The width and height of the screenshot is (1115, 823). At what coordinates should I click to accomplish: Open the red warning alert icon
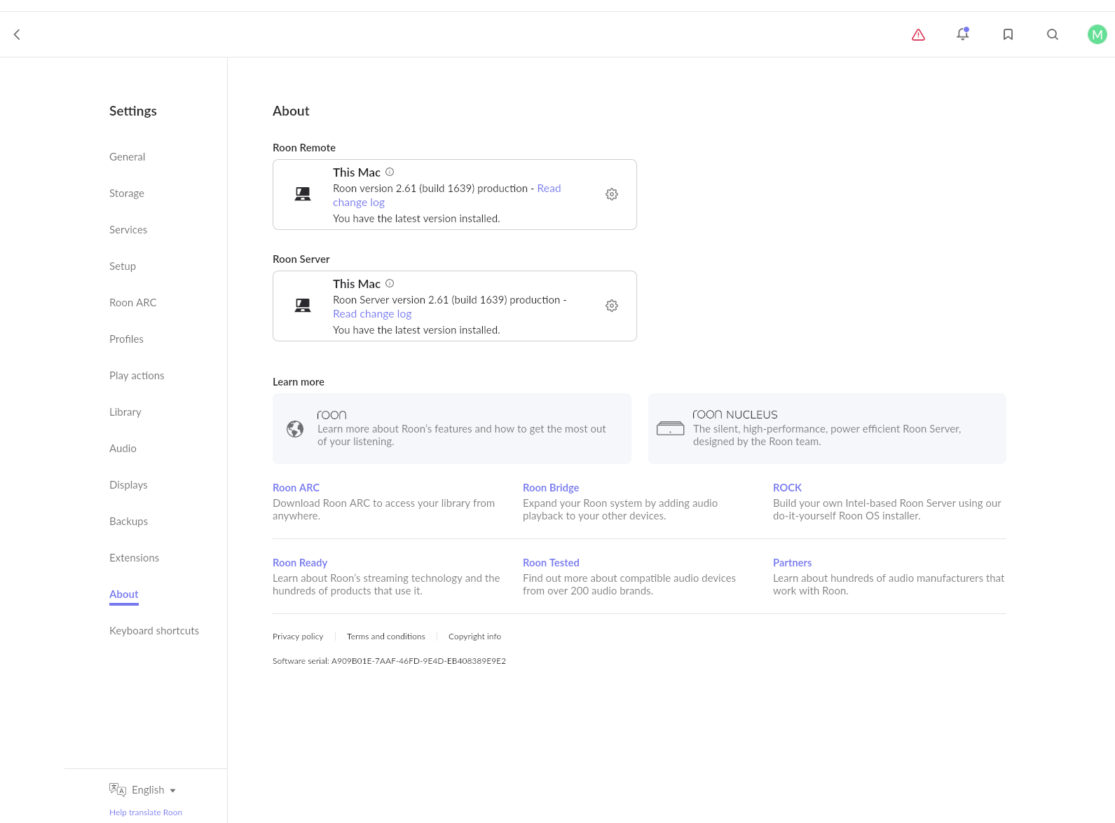[918, 34]
